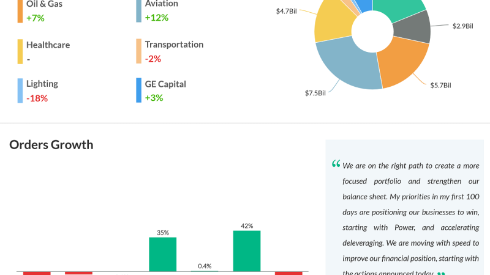Viewport: 490px width, 275px height.
Task: Click the Lighting light-blue legend swatch
Action: (20, 90)
